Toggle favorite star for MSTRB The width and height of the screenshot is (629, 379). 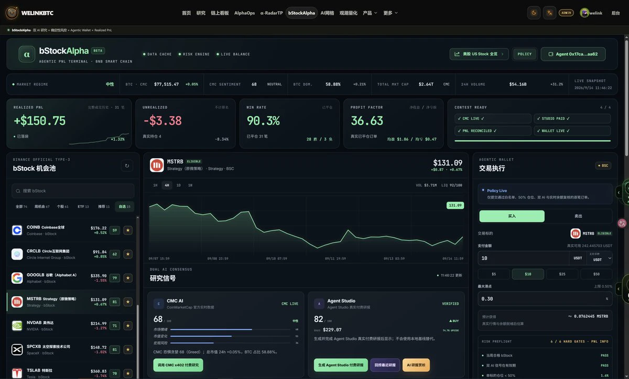point(128,302)
